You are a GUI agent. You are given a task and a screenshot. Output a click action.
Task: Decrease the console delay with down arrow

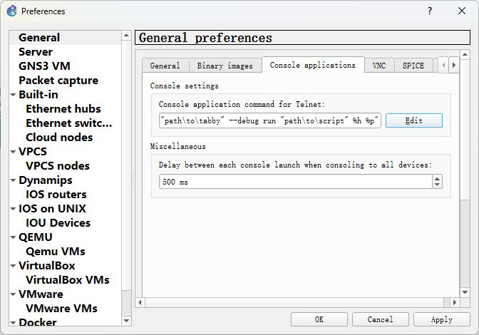point(437,185)
